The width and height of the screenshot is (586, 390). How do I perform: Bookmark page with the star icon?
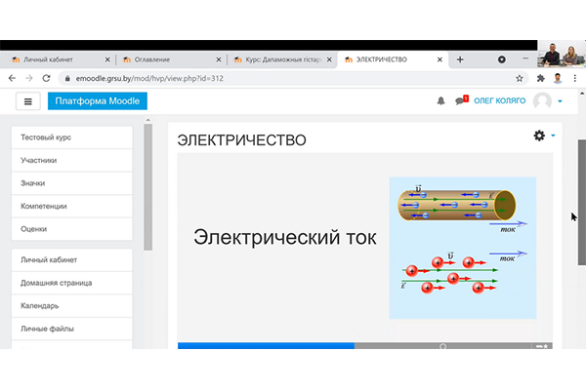point(522,78)
